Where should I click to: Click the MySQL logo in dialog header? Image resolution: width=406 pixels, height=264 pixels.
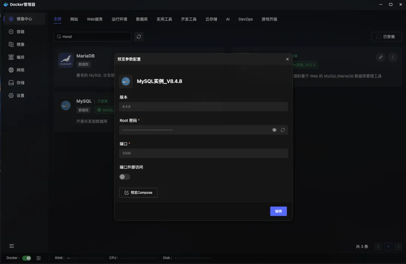[126, 81]
